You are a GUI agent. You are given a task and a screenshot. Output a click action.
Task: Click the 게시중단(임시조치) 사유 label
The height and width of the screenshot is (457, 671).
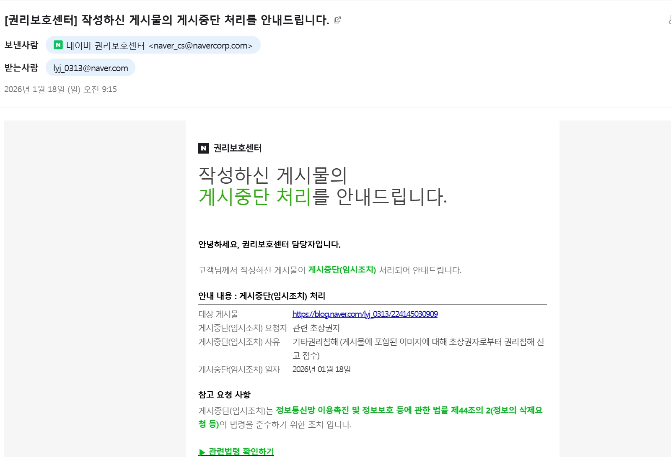click(x=239, y=341)
